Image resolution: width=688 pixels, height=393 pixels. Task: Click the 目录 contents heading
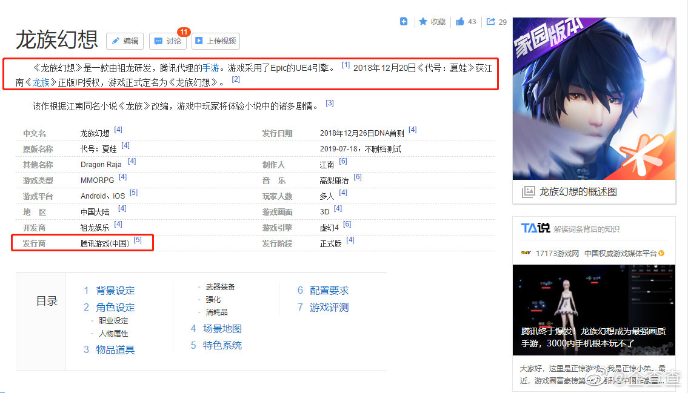point(47,301)
